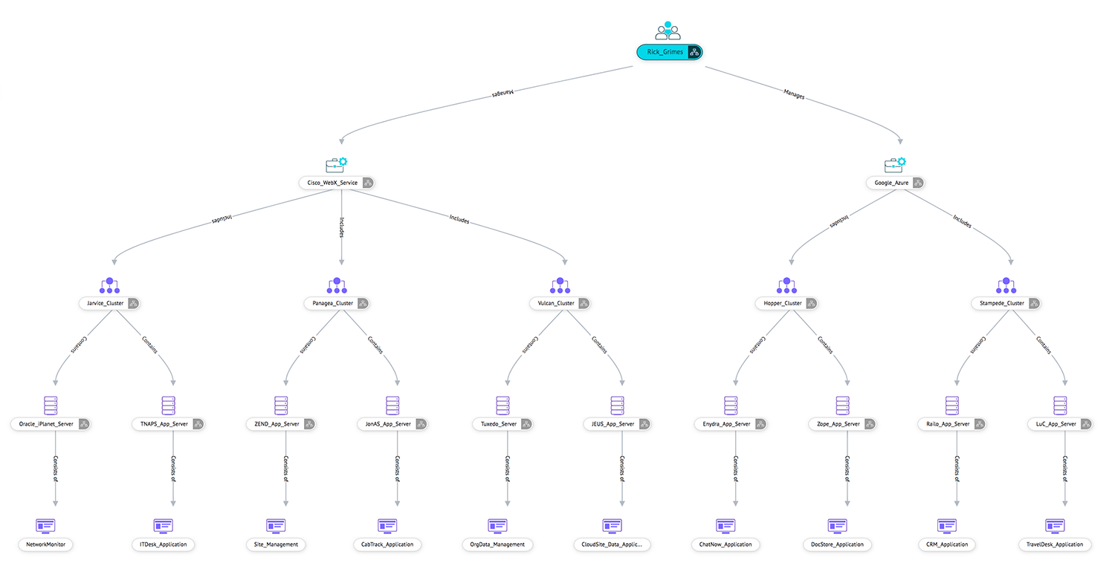Viewport: 1115px width, 569px height.
Task: Select the OrgData_Management node label
Action: click(498, 544)
